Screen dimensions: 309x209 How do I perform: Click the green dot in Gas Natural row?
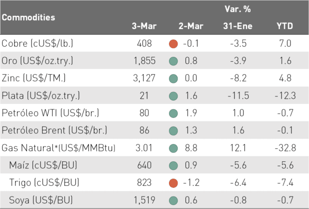coord(173,148)
